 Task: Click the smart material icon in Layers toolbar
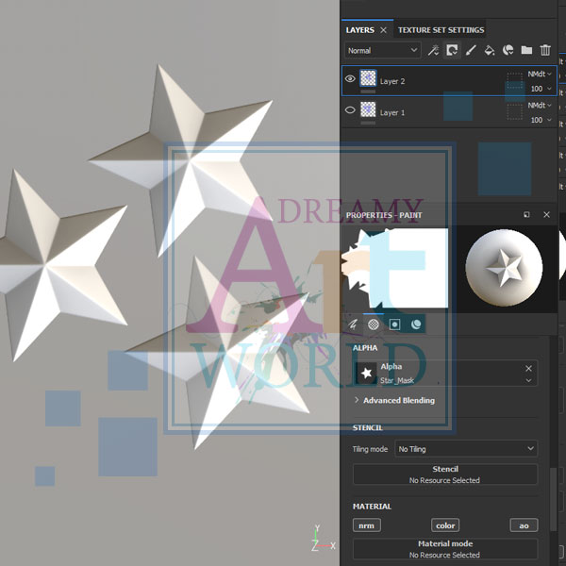pyautogui.click(x=508, y=50)
